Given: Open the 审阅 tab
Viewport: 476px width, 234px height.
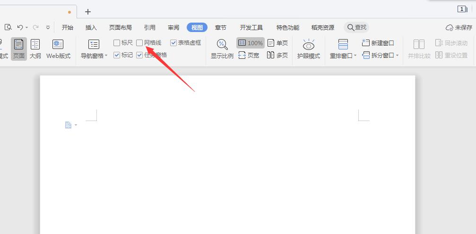Looking at the screenshot, I should pos(173,27).
